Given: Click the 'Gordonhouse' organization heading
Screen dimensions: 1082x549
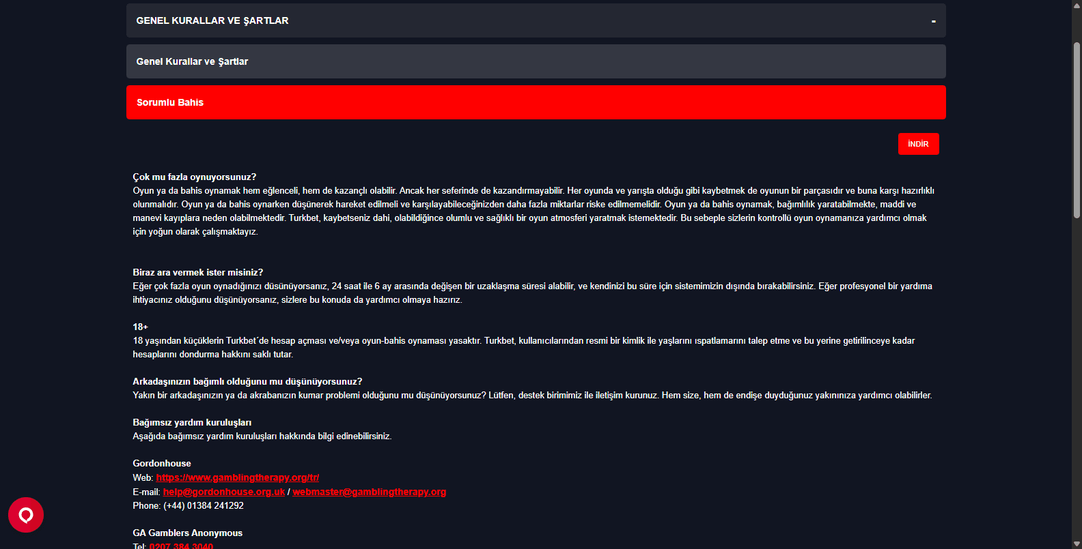Looking at the screenshot, I should pyautogui.click(x=162, y=463).
